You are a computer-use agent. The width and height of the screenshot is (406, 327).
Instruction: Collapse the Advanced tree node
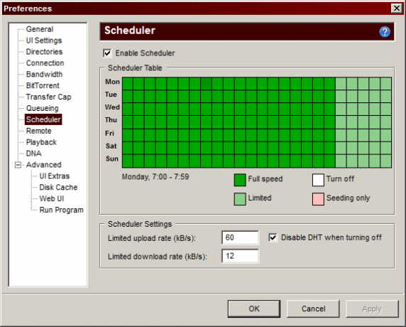pos(18,165)
